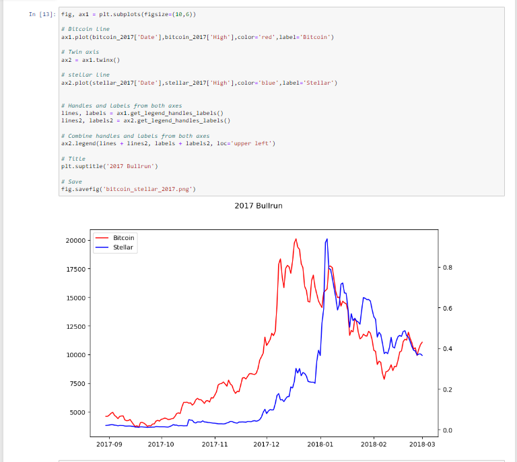
Task: Click the 12500 left axis label
Action: pos(76,326)
